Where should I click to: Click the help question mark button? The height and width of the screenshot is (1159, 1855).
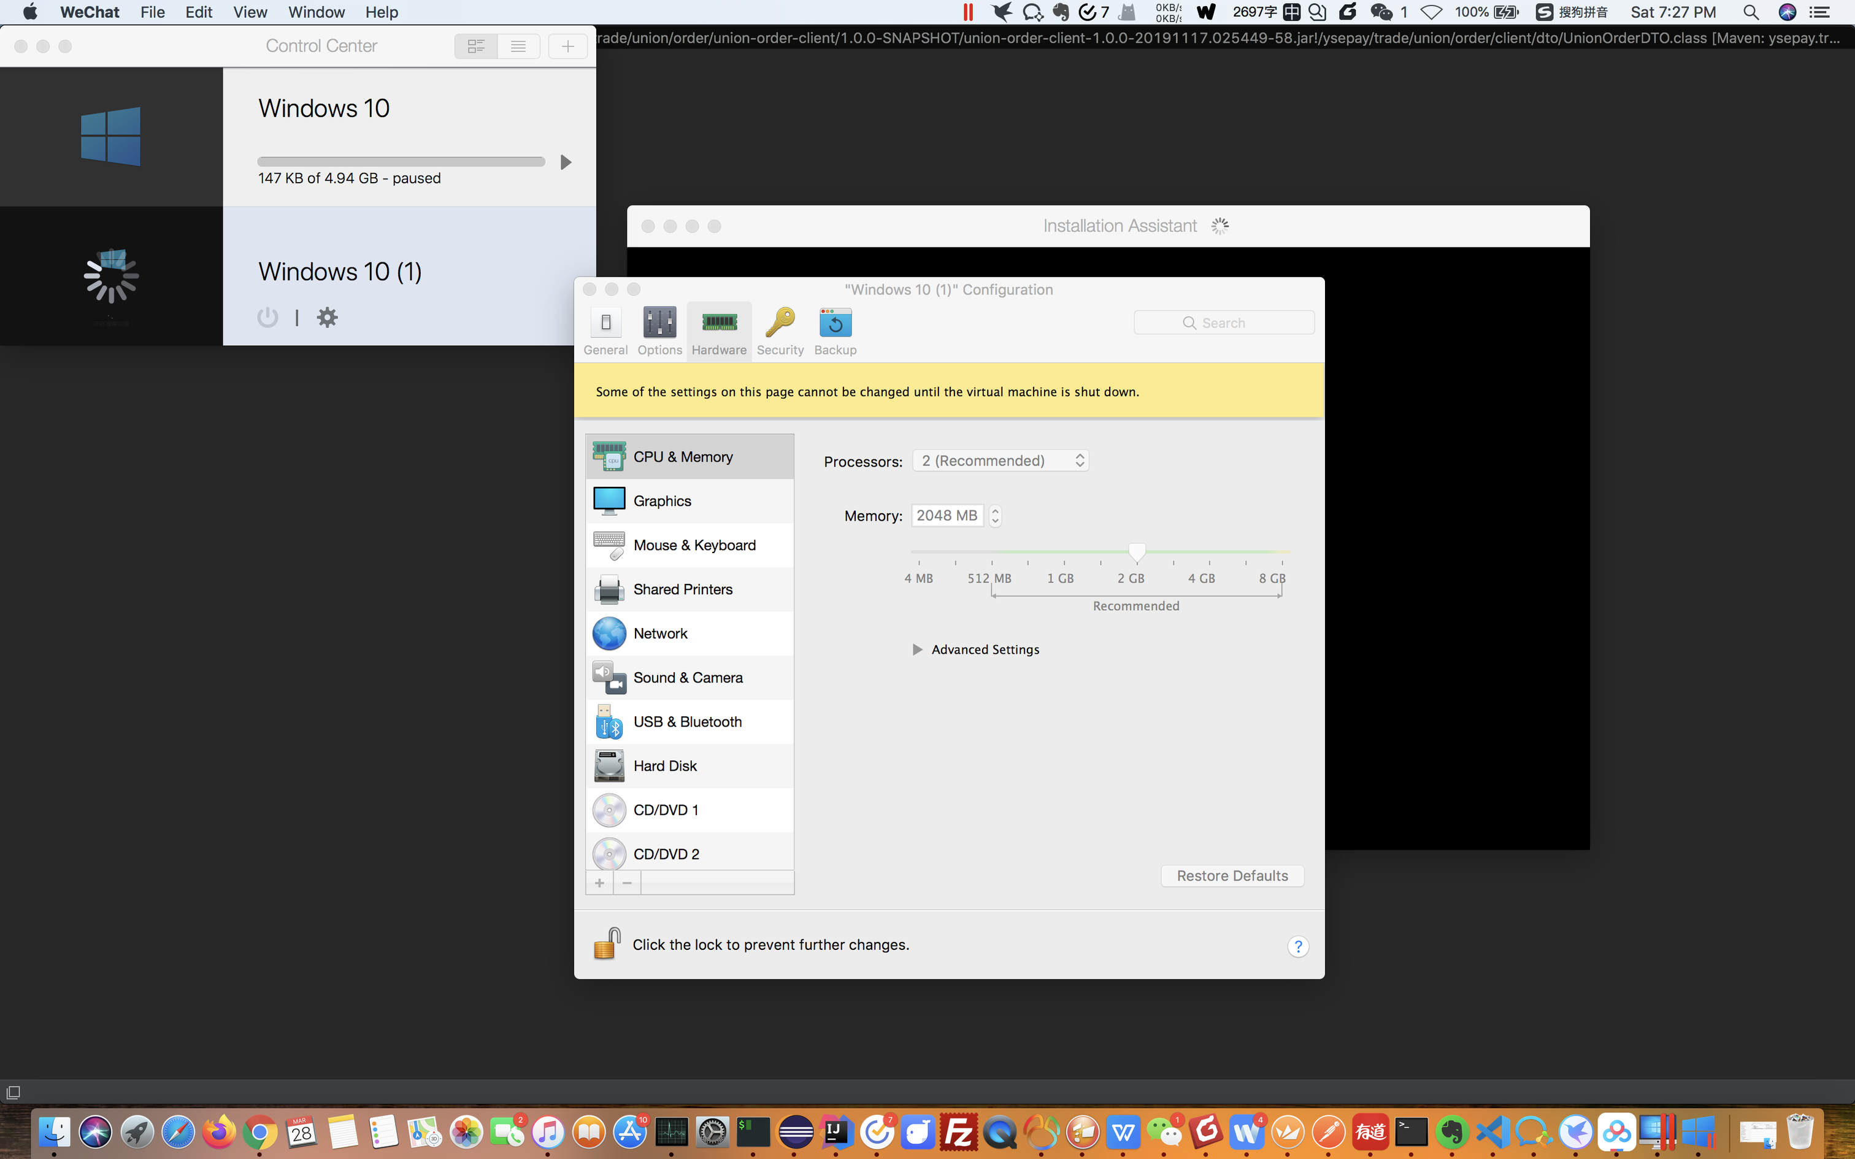click(1298, 946)
